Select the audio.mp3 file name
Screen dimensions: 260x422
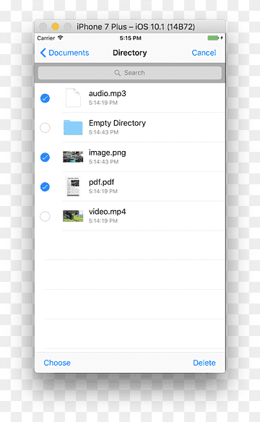tap(108, 94)
